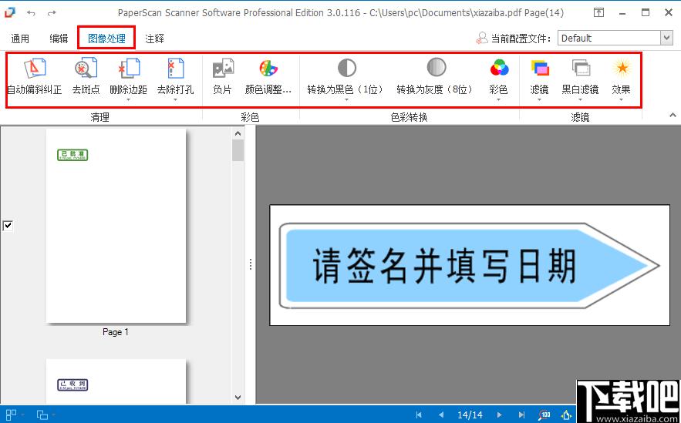Image resolution: width=681 pixels, height=423 pixels.
Task: Open the 通用 general tab
Action: click(20, 39)
